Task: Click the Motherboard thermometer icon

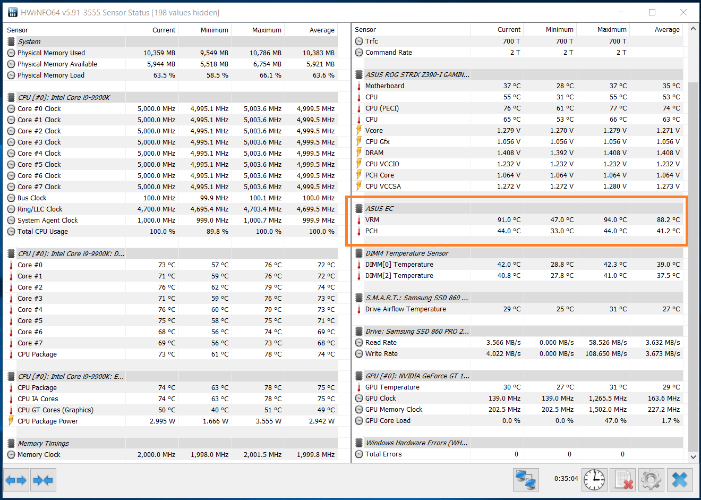Action: pos(359,86)
